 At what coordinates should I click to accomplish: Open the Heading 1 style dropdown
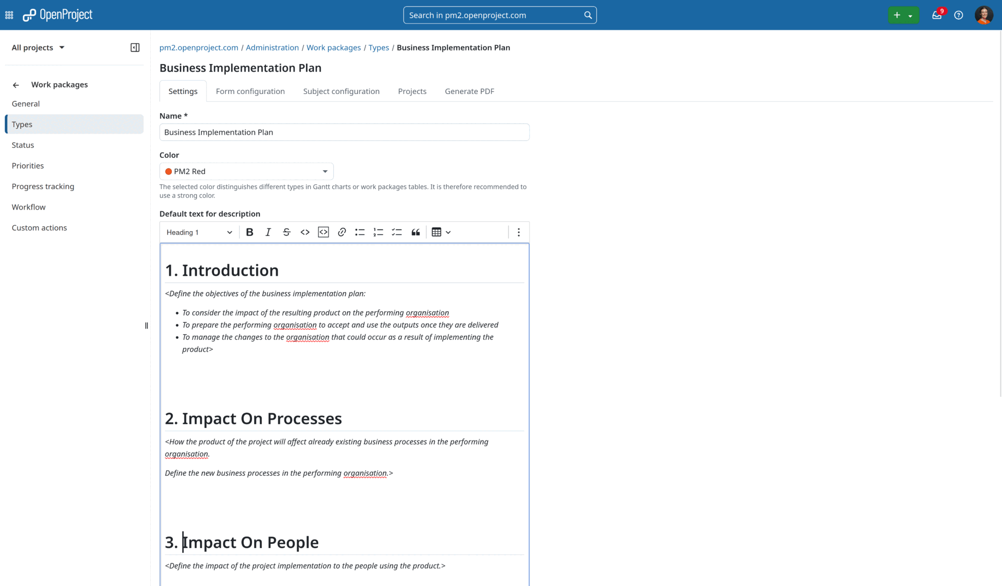click(x=198, y=232)
